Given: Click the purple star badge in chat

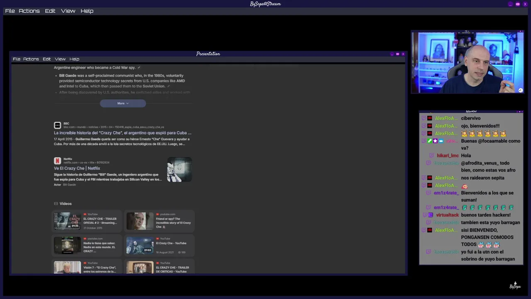Looking at the screenshot, I should click(435, 141).
